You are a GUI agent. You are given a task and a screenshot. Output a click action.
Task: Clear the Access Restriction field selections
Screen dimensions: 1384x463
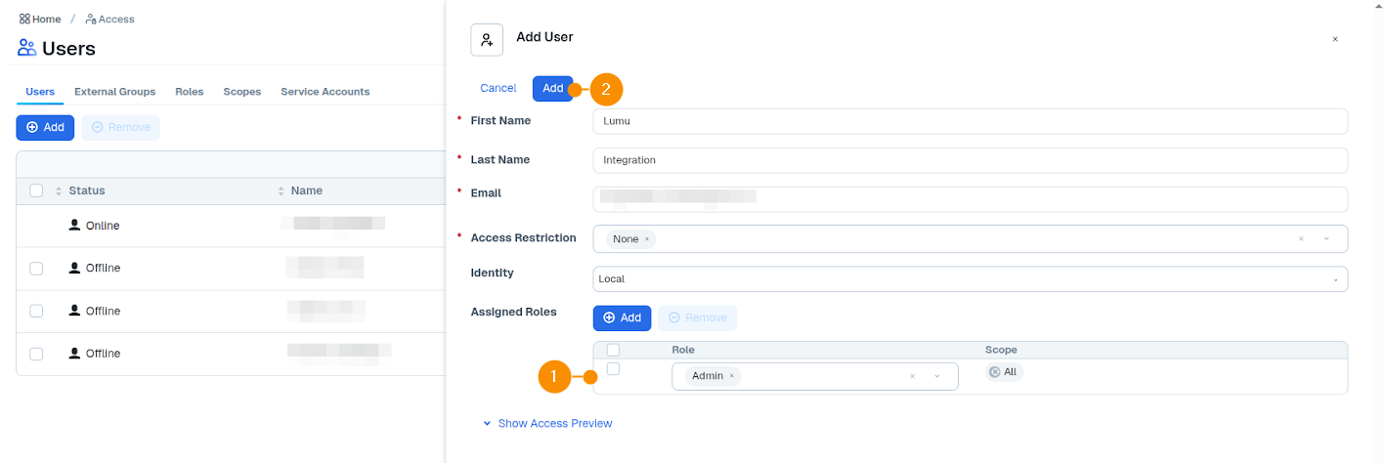(1301, 239)
